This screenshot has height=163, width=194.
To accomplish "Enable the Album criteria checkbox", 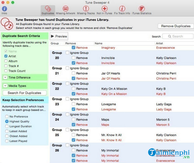I will click(x=6, y=61).
